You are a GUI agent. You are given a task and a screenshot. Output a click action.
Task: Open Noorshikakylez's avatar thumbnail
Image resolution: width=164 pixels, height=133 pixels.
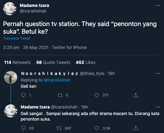point(11,77)
